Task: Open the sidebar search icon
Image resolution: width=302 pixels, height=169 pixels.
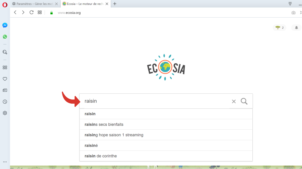Action: pyautogui.click(x=5, y=52)
